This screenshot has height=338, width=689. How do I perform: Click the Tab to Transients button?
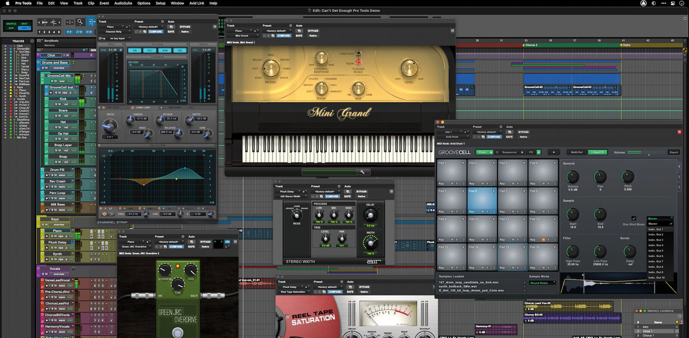click(69, 32)
